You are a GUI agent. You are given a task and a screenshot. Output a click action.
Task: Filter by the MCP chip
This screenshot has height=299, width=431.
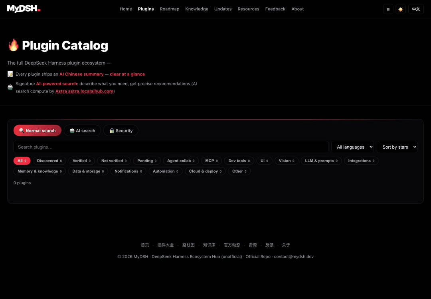tap(212, 161)
